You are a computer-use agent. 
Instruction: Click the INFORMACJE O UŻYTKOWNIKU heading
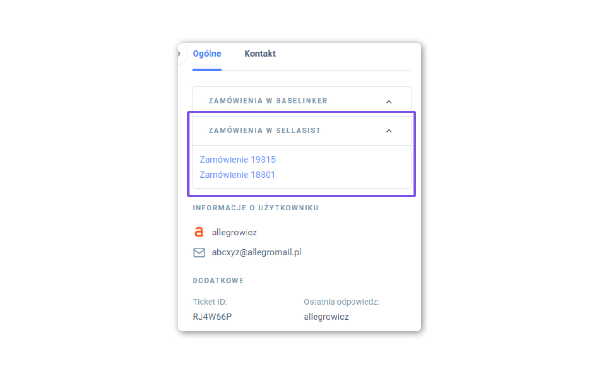click(x=255, y=208)
